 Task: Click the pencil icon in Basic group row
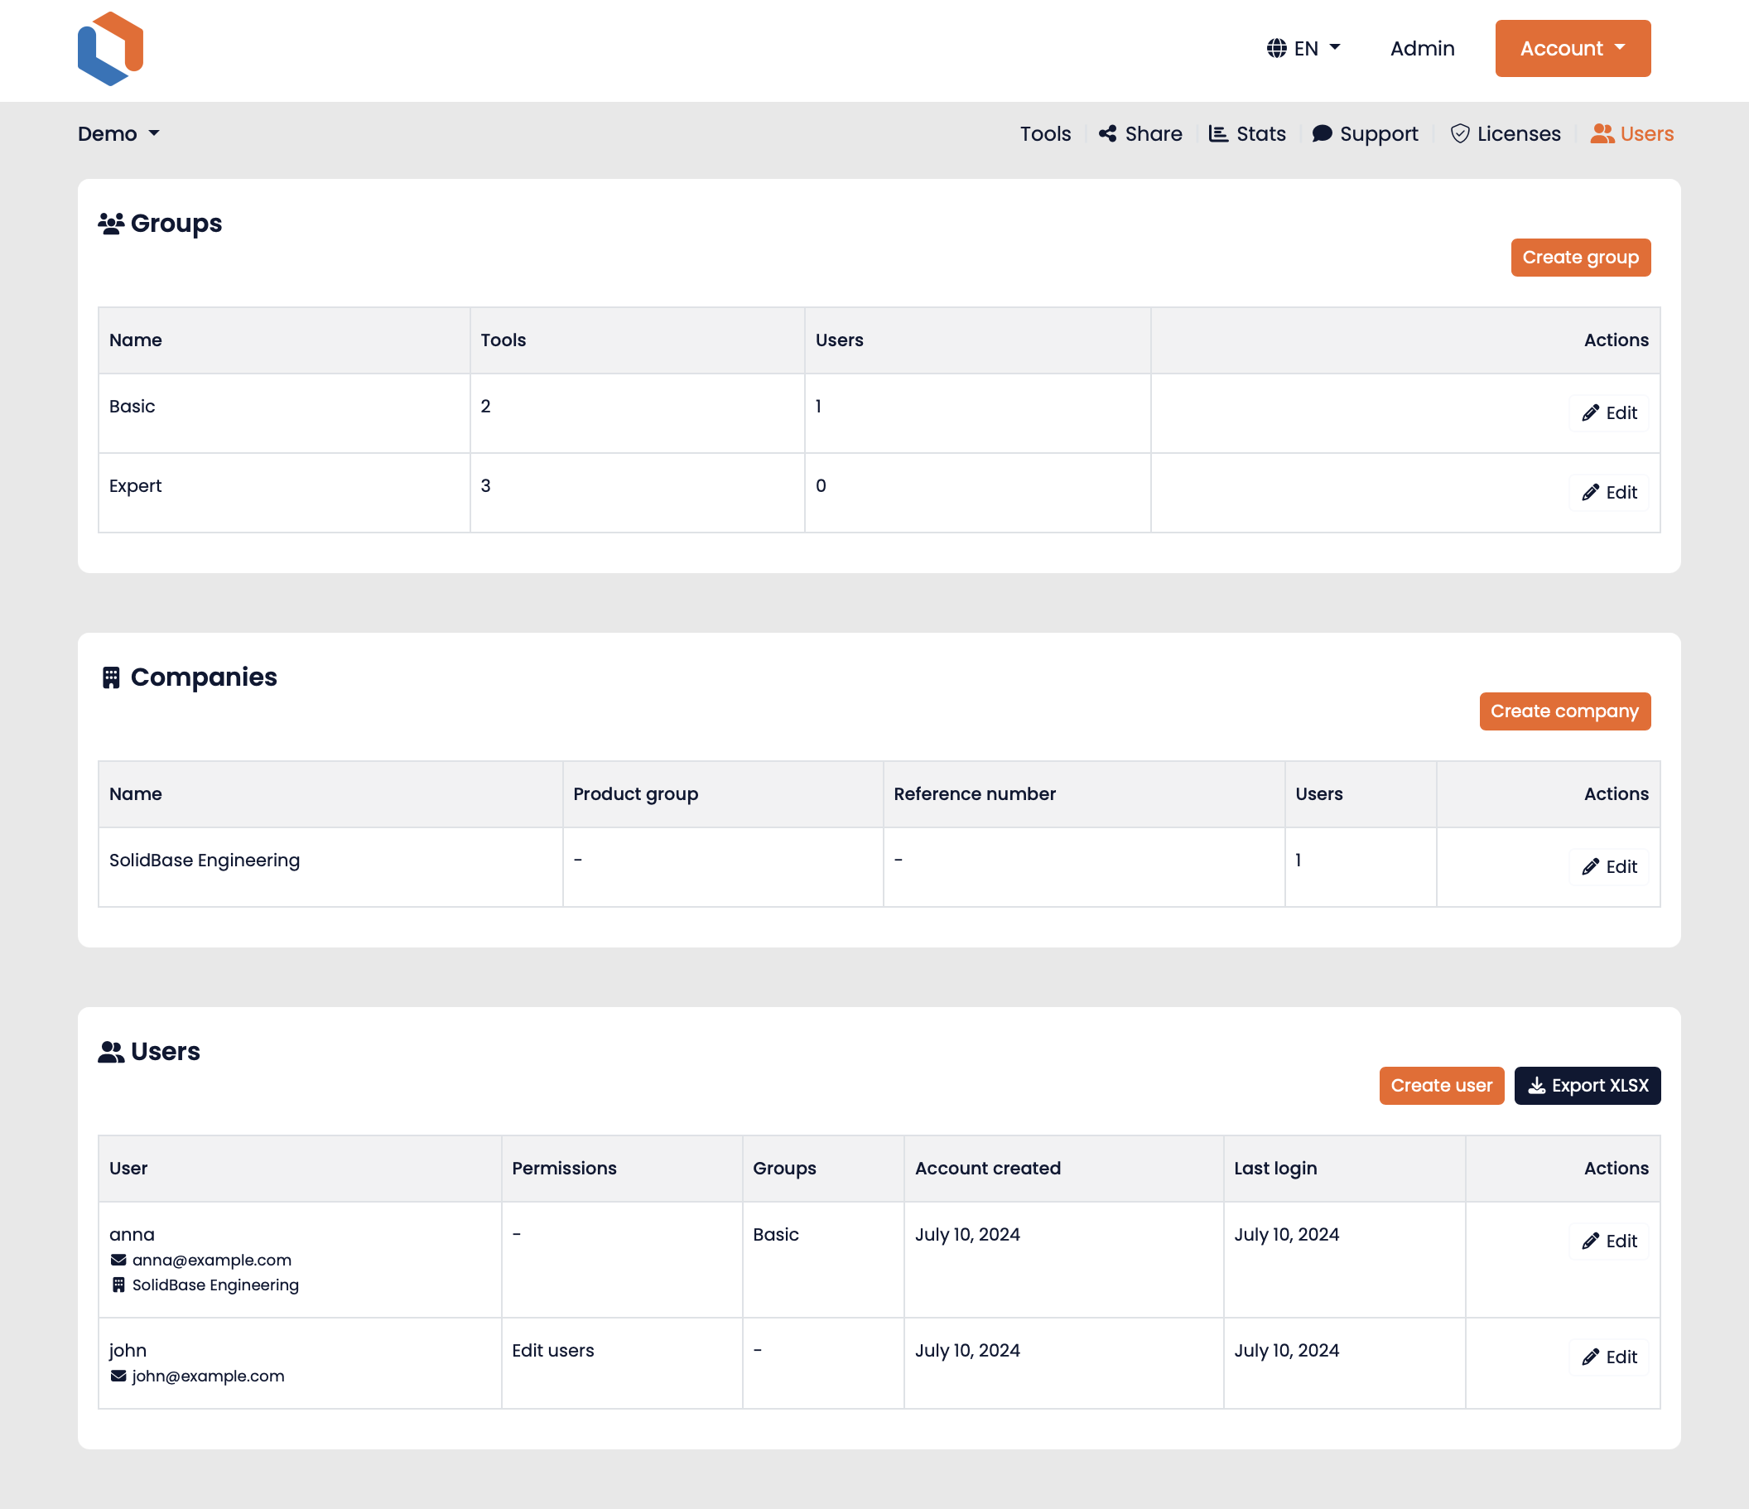tap(1590, 413)
